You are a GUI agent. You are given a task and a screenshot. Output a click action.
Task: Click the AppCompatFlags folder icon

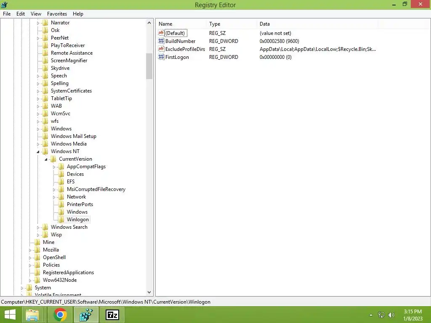click(61, 167)
